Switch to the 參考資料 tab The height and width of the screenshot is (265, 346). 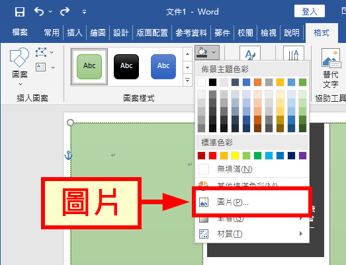pos(191,32)
